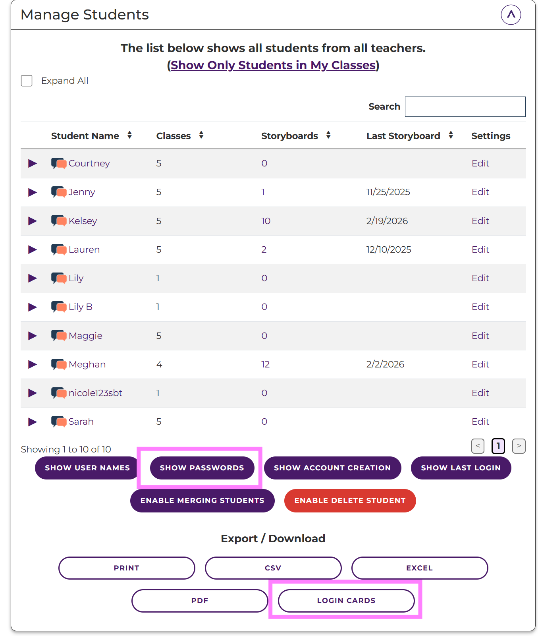The width and height of the screenshot is (538, 636).
Task: Sort by Last Storyboard date
Action: coord(451,135)
